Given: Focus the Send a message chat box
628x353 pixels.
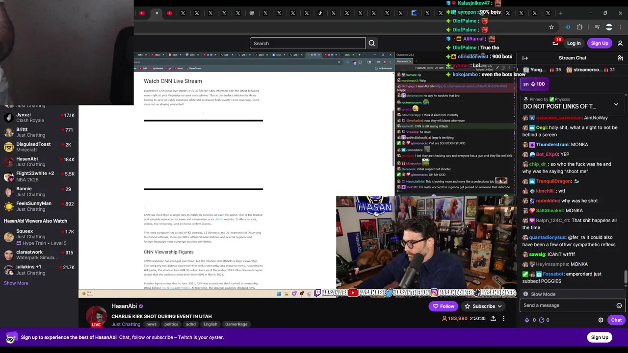Looking at the screenshot, I should (x=572, y=305).
